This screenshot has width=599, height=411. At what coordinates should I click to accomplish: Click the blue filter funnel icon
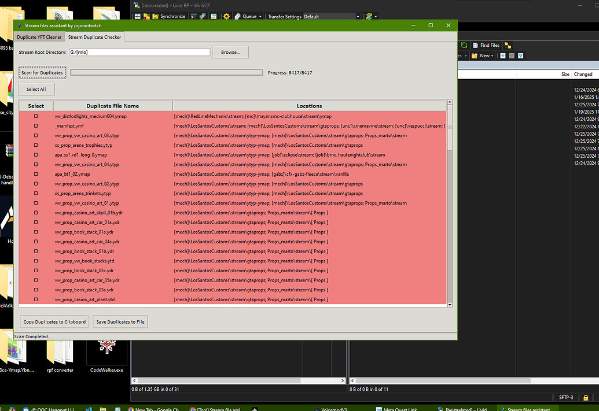click(x=520, y=55)
